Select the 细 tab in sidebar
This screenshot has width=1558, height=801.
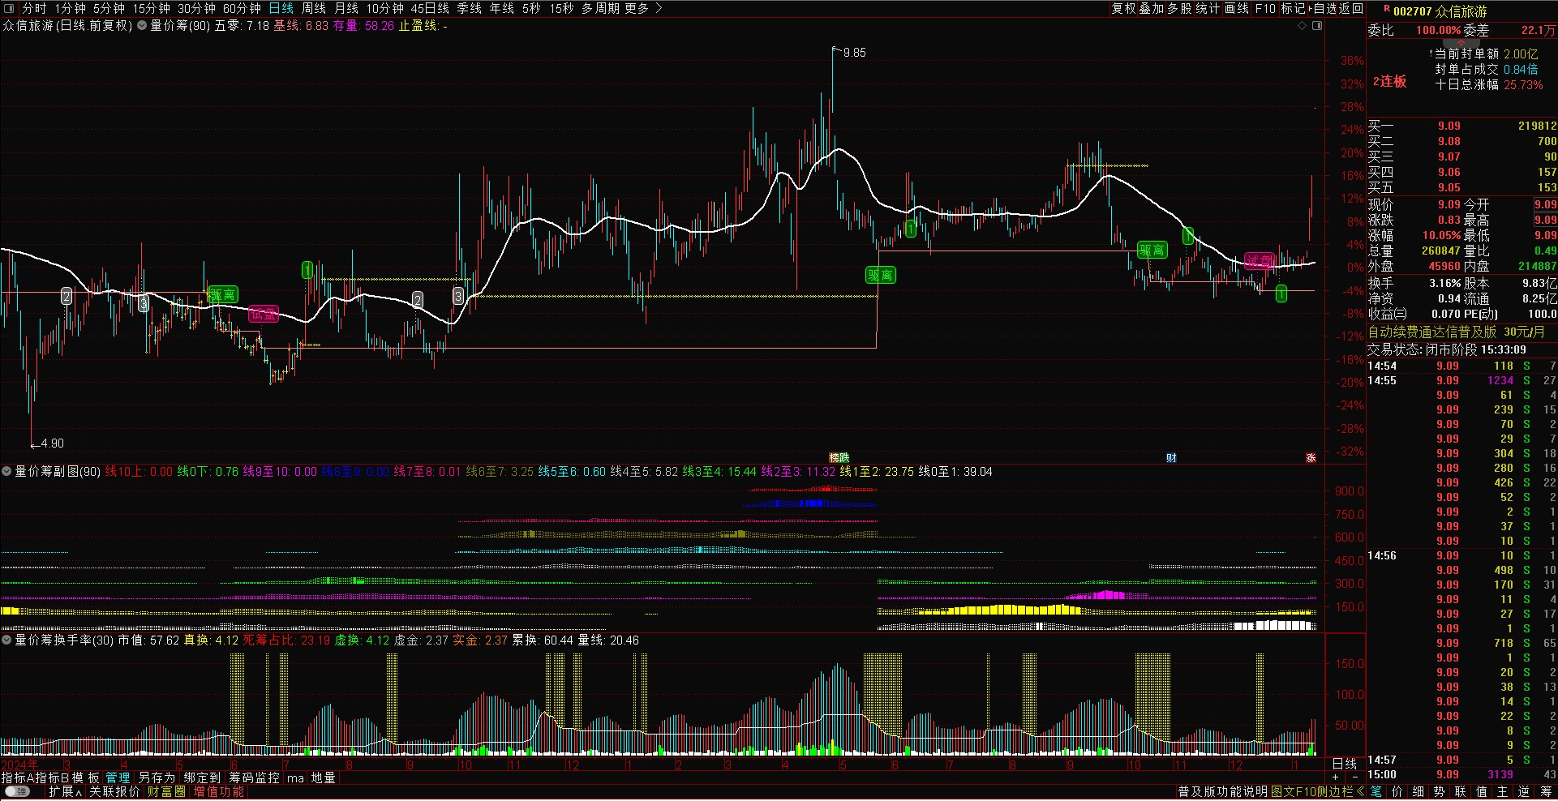click(1419, 792)
